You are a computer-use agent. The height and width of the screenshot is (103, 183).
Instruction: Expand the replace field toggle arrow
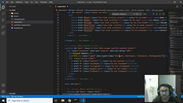(111, 14)
